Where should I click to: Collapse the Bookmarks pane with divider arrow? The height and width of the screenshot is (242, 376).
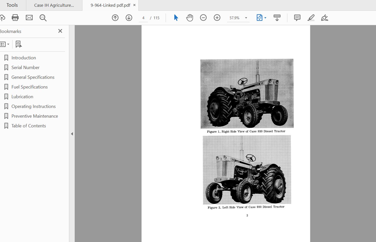pos(72,134)
